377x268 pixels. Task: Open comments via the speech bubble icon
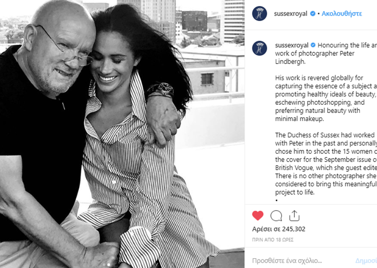tap(276, 216)
